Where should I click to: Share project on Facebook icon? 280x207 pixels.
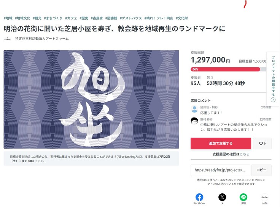199,197
